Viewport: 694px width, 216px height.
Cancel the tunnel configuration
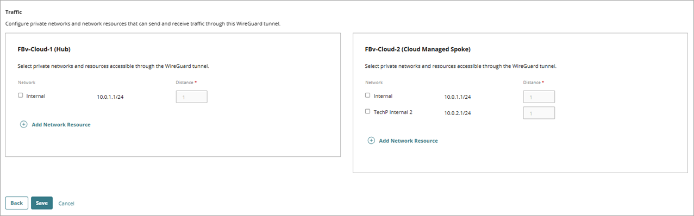tap(66, 204)
